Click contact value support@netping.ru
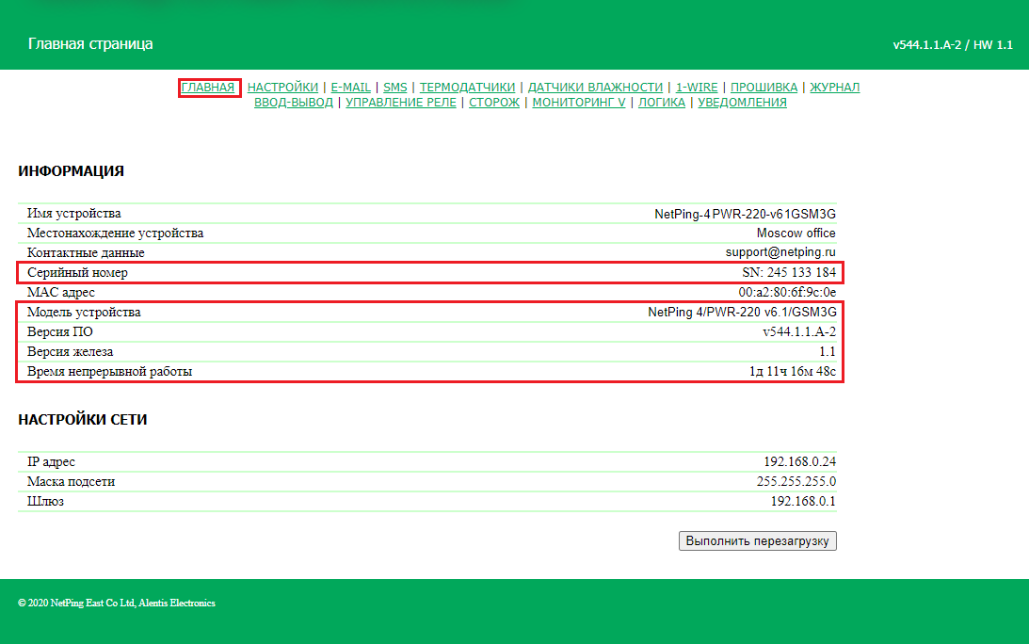The image size is (1029, 644). point(780,252)
